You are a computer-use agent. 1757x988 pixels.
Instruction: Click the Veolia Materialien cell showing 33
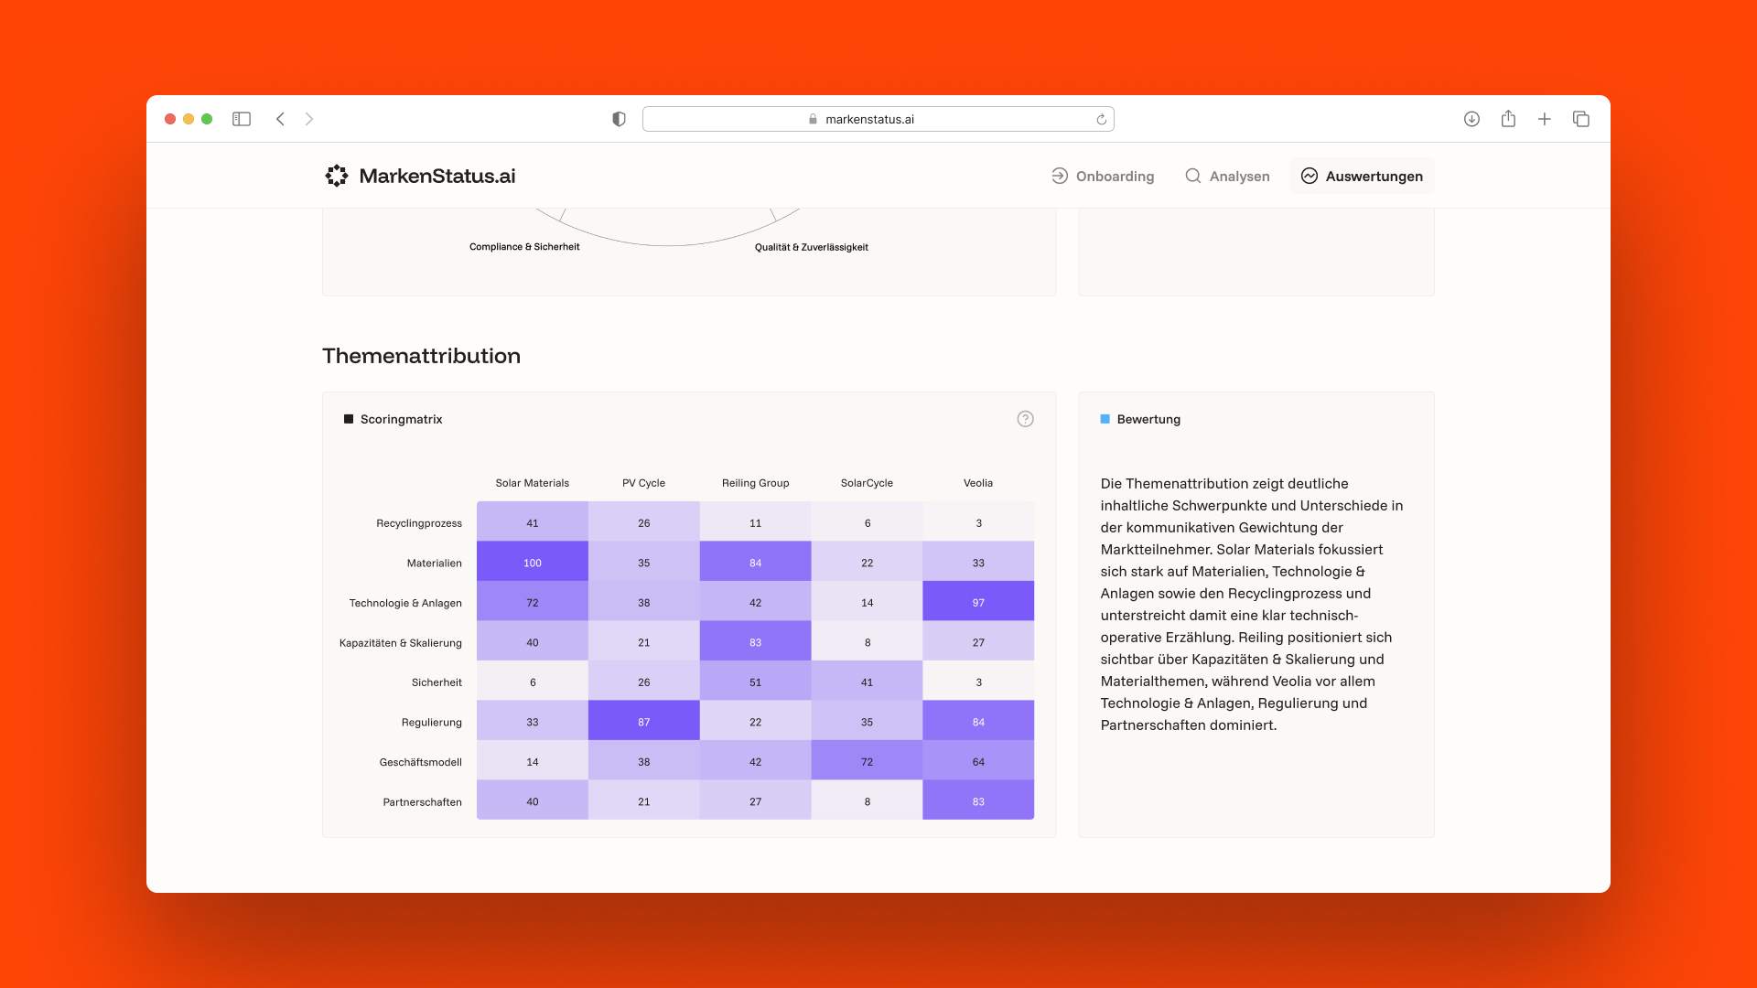tap(978, 563)
